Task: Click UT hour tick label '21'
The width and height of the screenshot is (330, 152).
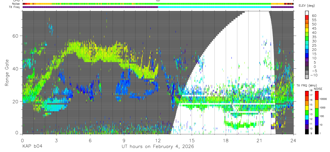Action: coord(260,140)
